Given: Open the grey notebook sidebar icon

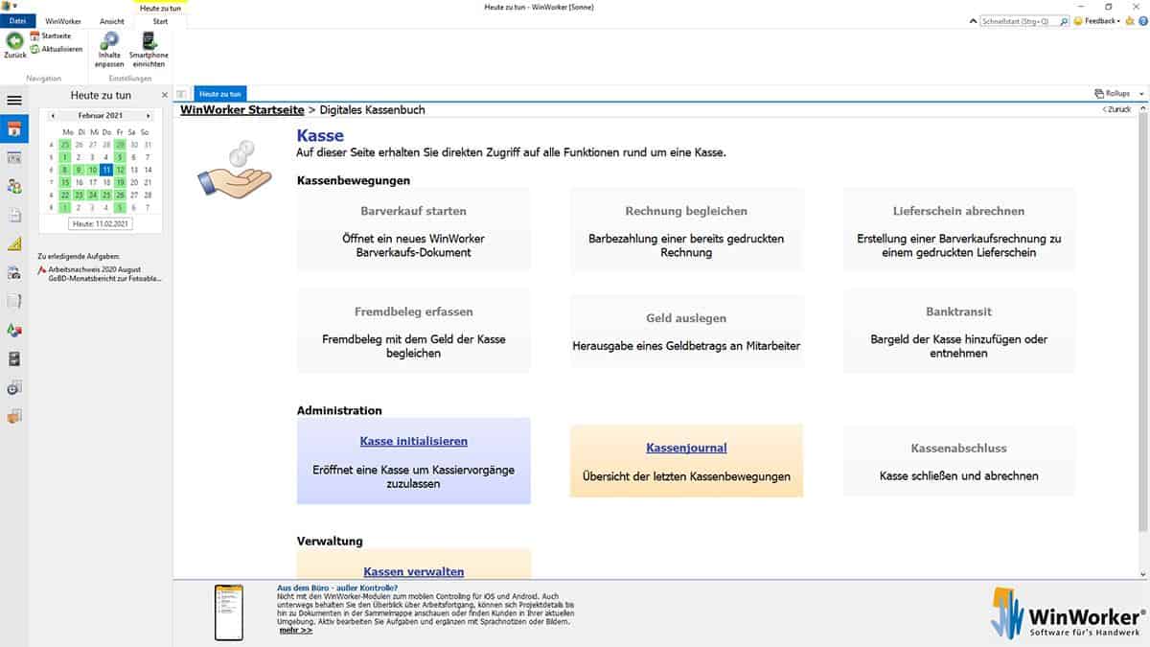Looking at the screenshot, I should click(x=14, y=302).
